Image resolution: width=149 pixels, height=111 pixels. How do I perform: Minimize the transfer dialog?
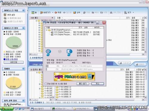point(97,23)
